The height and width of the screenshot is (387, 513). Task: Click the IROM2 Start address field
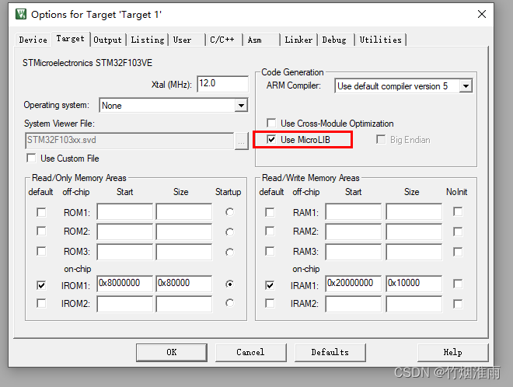[124, 304]
